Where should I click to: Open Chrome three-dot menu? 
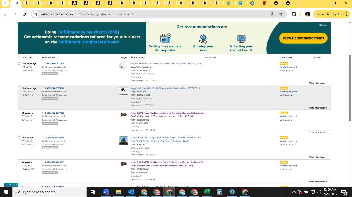346,14
